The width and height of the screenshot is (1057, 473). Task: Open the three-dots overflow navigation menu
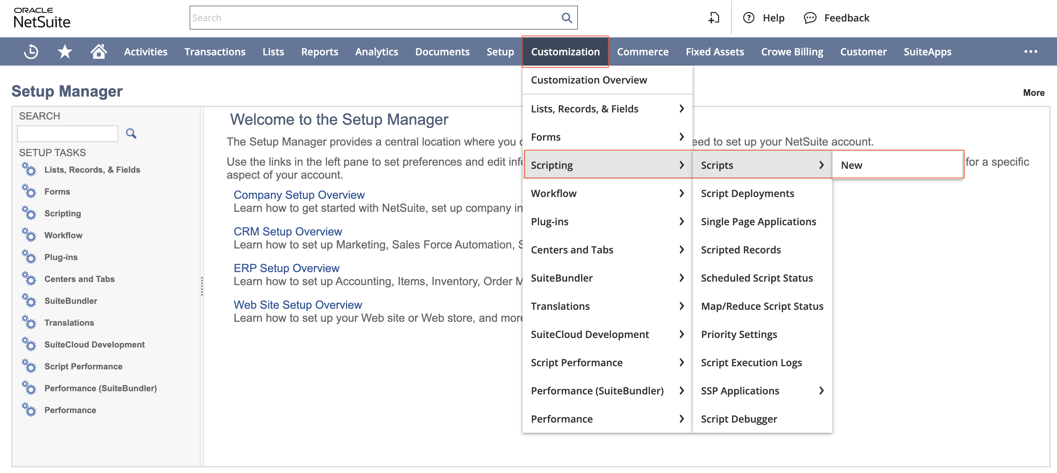(x=1031, y=51)
